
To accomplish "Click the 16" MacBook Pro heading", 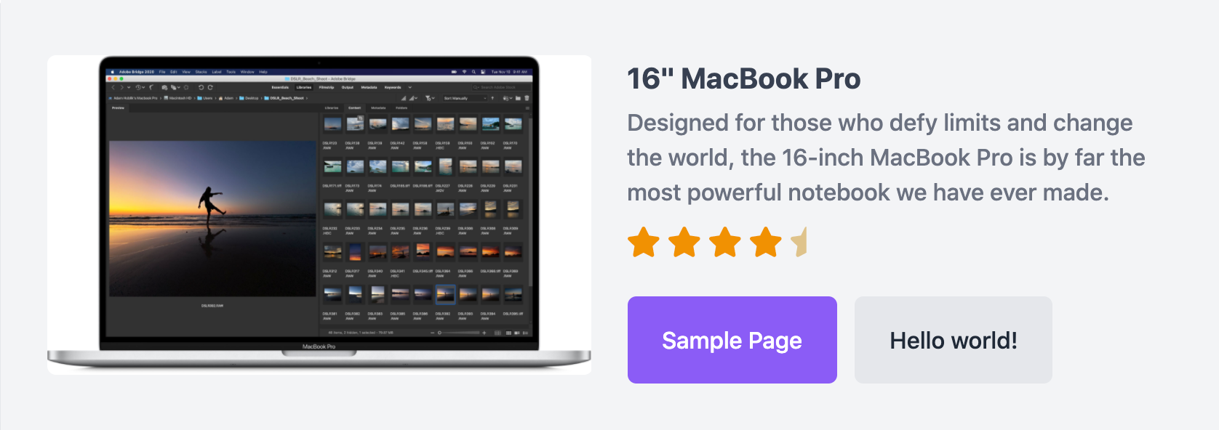I will (x=743, y=78).
